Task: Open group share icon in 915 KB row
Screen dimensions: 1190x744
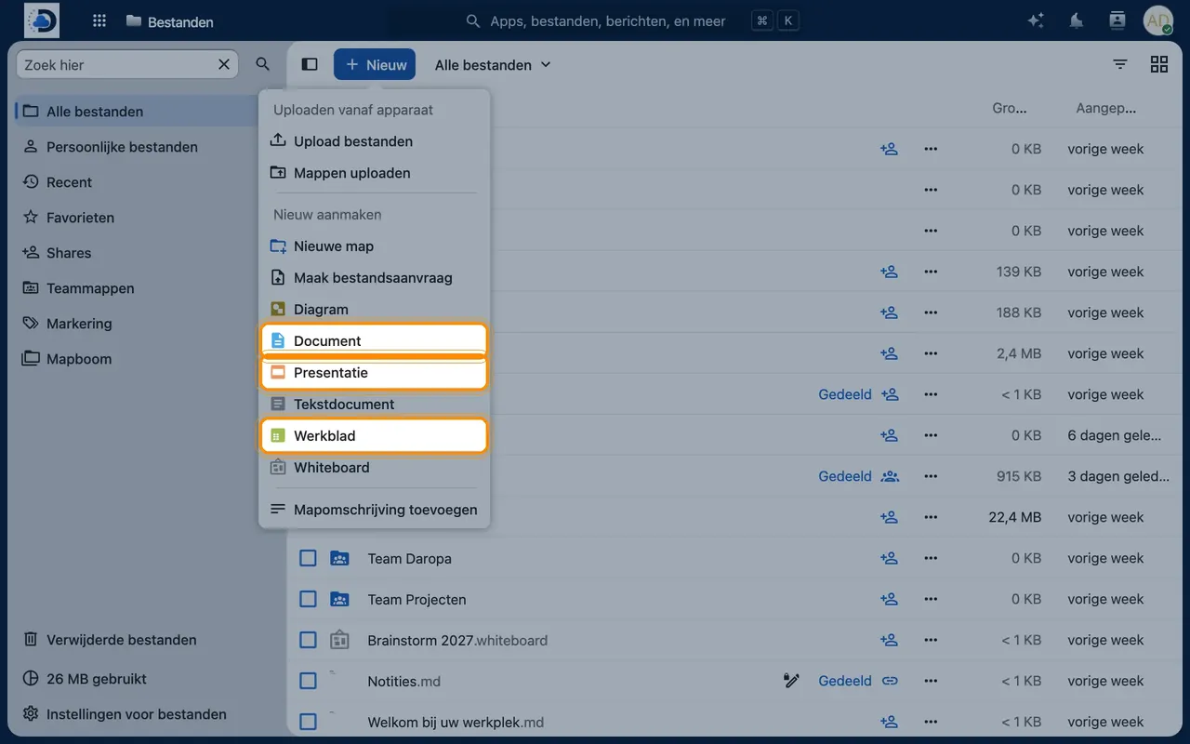Action: [x=890, y=476]
